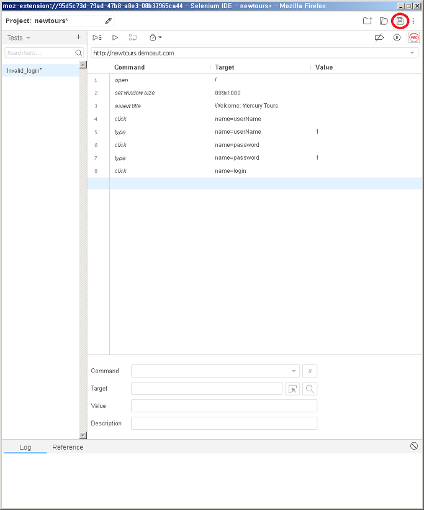
Task: Select row 4 click name=userName
Action: pyautogui.click(x=255, y=119)
